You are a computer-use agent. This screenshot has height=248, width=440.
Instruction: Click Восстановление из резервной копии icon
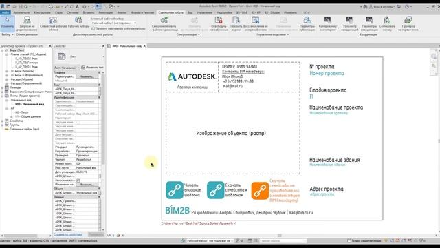tap(255, 20)
